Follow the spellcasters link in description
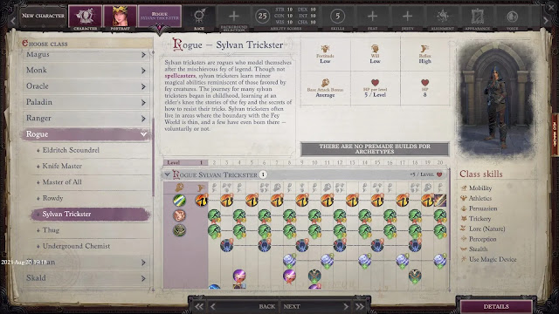Viewport: 559px width, 314px height. pos(180,76)
